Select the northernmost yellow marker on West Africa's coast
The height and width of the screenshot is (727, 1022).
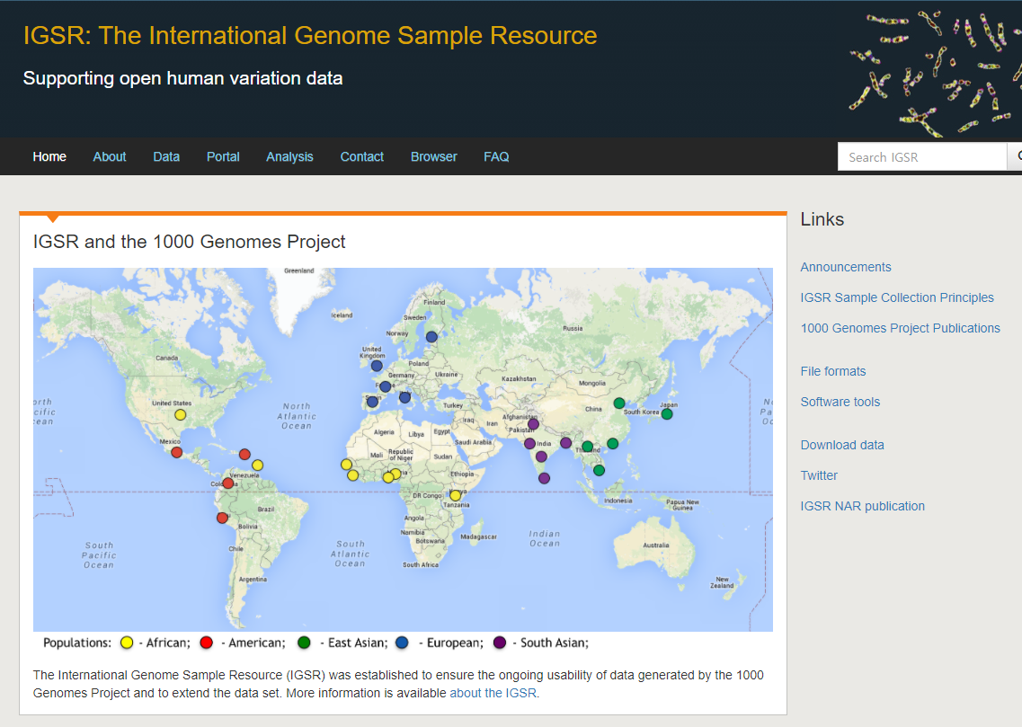(346, 465)
